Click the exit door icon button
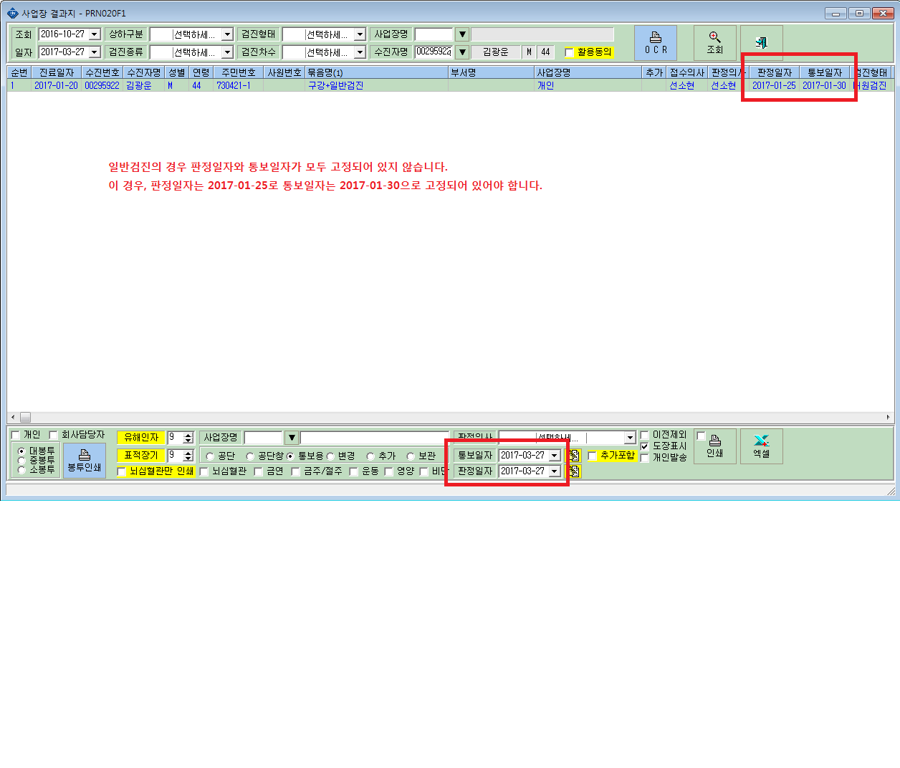The height and width of the screenshot is (768, 900). [761, 43]
